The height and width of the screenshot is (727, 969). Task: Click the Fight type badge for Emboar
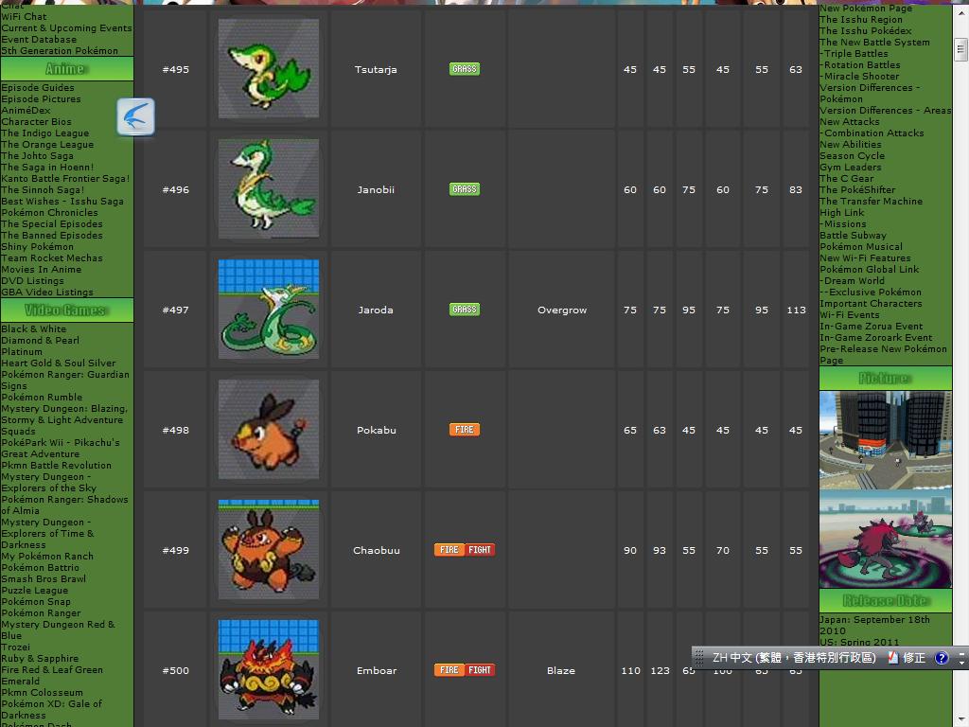tap(480, 670)
